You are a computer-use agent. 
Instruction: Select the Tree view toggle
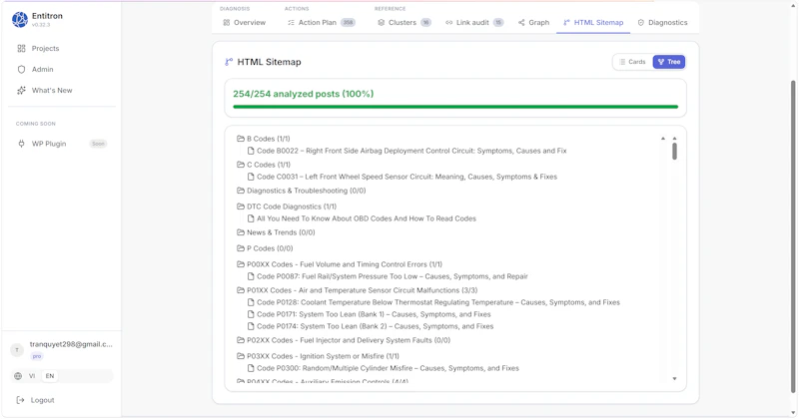tap(669, 62)
